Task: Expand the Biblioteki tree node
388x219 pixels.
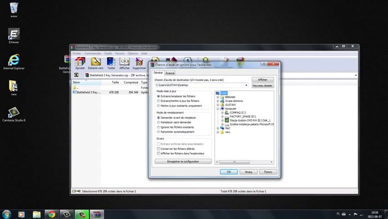Action: [218, 97]
